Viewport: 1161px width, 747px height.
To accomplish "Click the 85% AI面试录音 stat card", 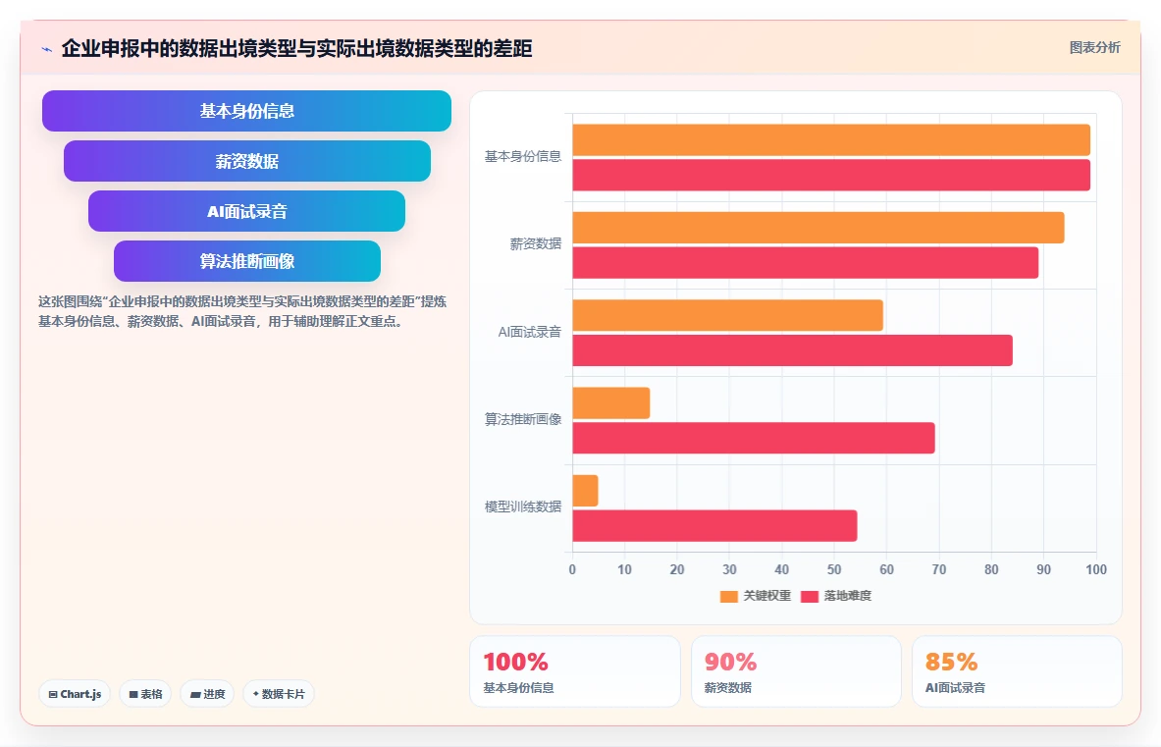I will click(1018, 671).
